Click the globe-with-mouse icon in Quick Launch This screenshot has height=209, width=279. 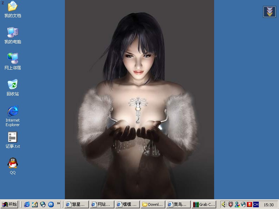click(43, 204)
